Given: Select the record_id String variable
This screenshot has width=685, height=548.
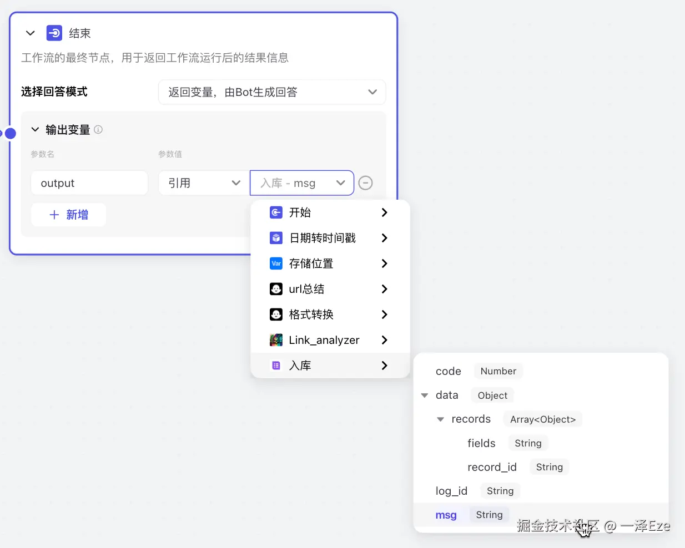Looking at the screenshot, I should click(541, 466).
